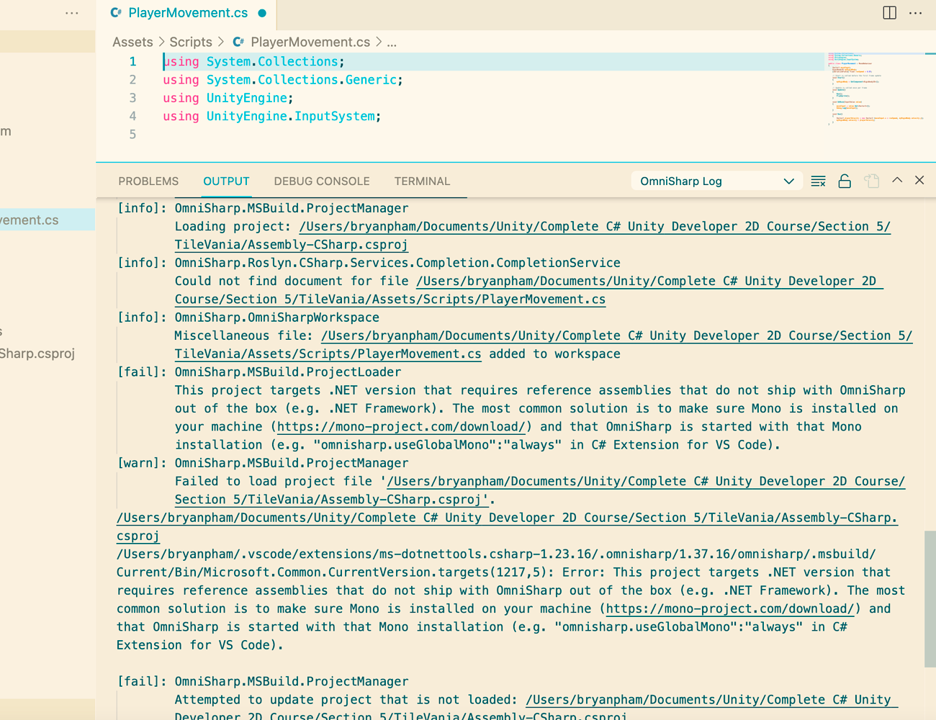This screenshot has width=936, height=720.
Task: Open the mono-project download link
Action: click(400, 426)
